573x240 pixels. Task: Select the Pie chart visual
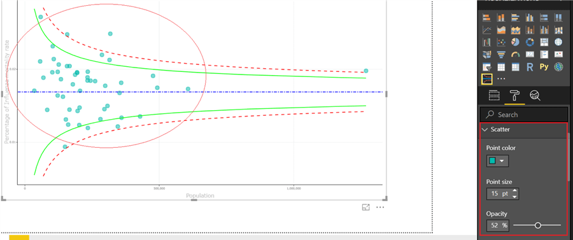(515, 43)
